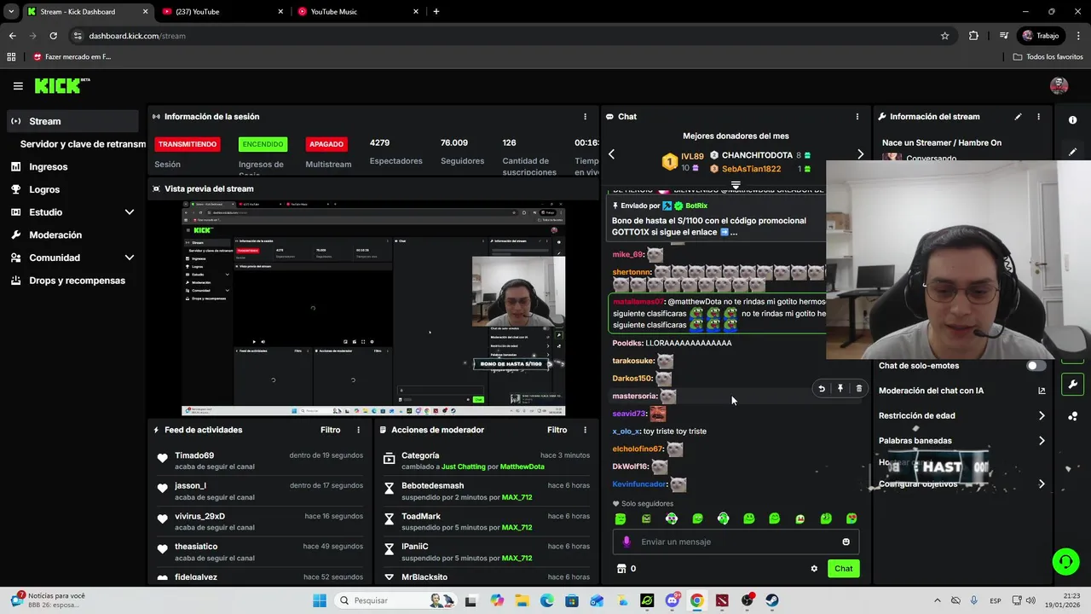Open Feed de actividades three-dot menu
Image resolution: width=1091 pixels, height=614 pixels.
[358, 430]
